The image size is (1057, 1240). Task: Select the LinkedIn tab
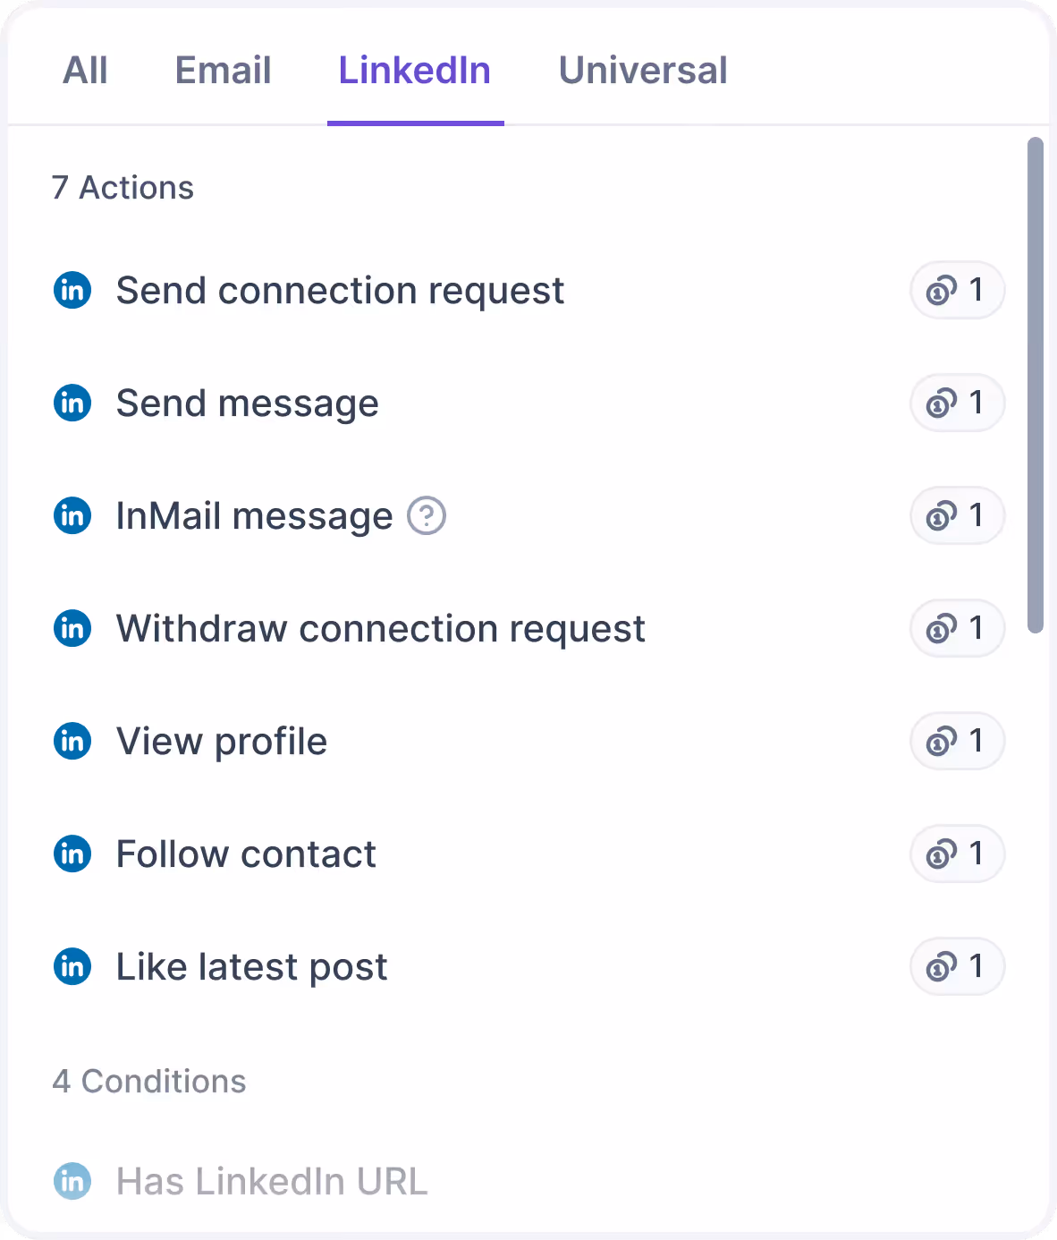[415, 71]
